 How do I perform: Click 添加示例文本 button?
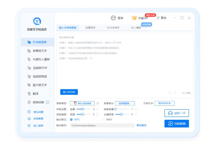click(165, 103)
